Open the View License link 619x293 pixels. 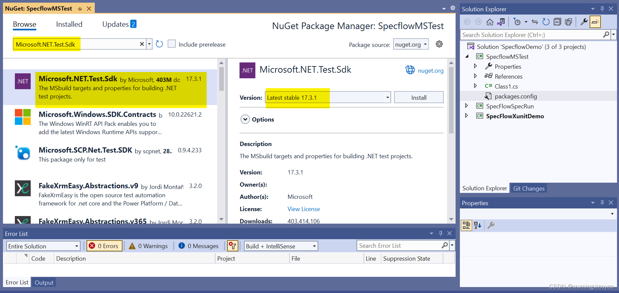tap(303, 209)
